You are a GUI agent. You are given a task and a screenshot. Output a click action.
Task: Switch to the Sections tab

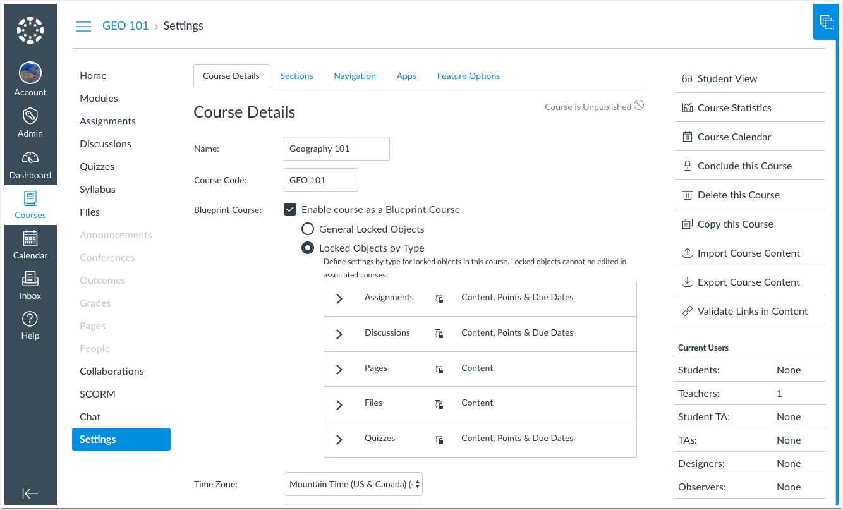pyautogui.click(x=296, y=75)
